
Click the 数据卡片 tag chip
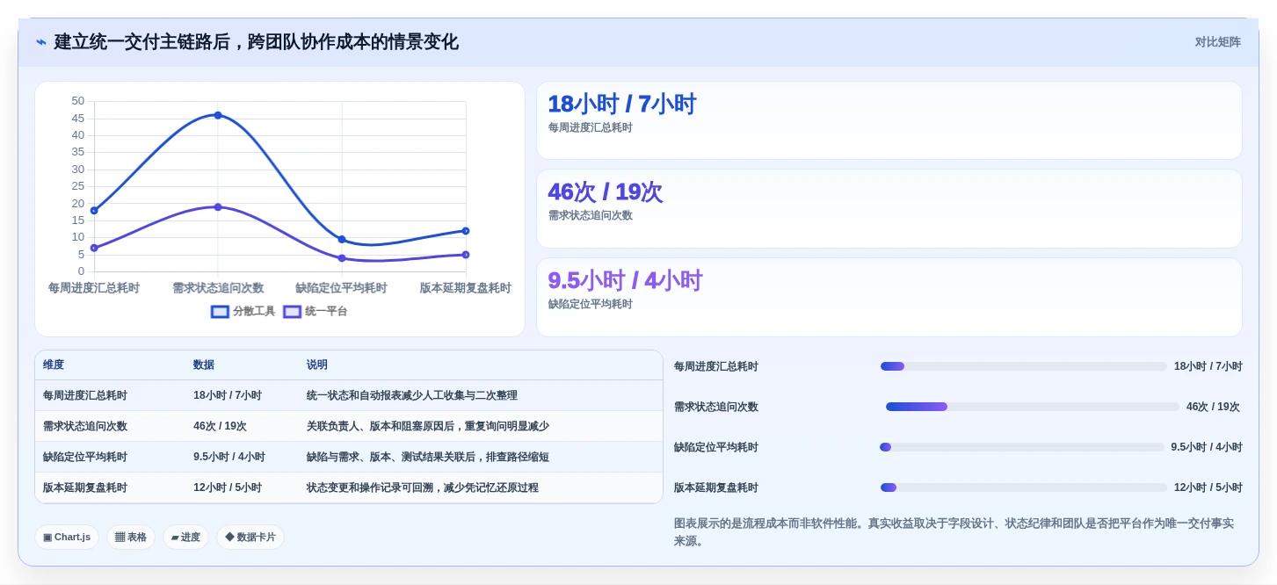[250, 538]
